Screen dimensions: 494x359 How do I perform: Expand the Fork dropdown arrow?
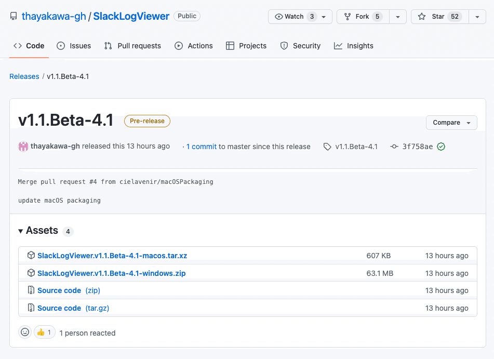click(398, 17)
